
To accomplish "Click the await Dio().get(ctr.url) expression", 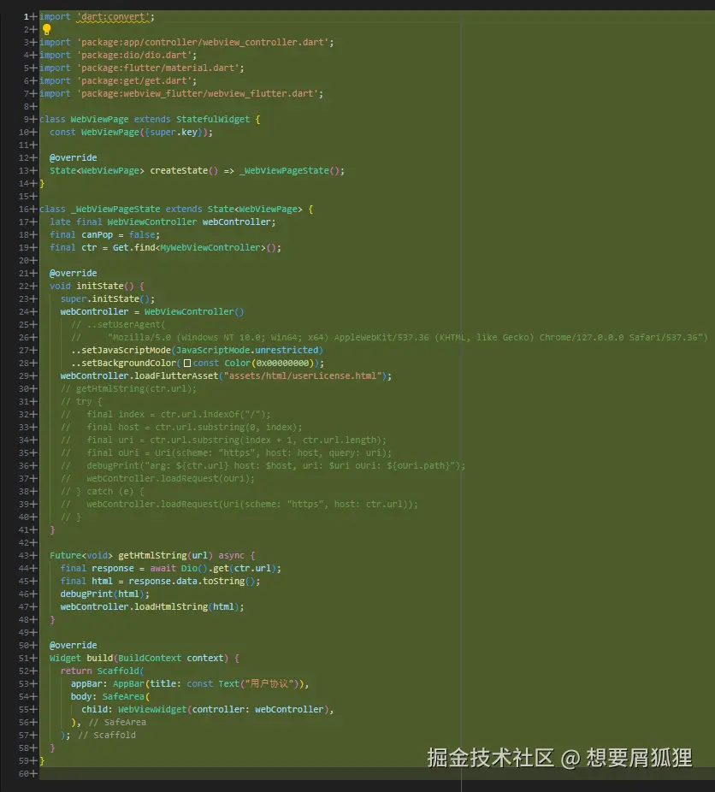I will [213, 569].
